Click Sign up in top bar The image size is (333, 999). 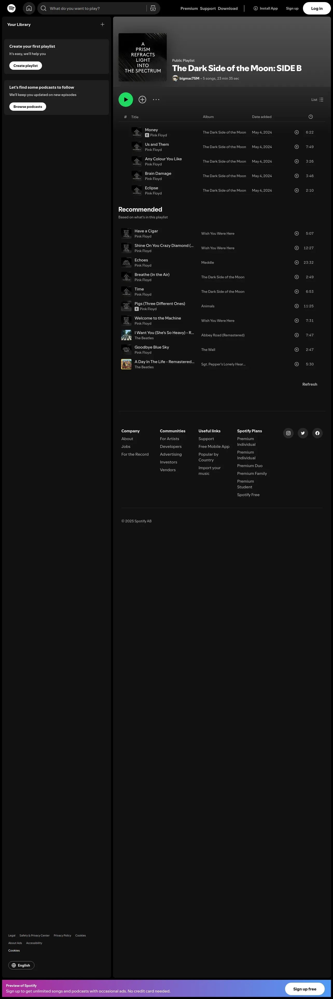[292, 9]
